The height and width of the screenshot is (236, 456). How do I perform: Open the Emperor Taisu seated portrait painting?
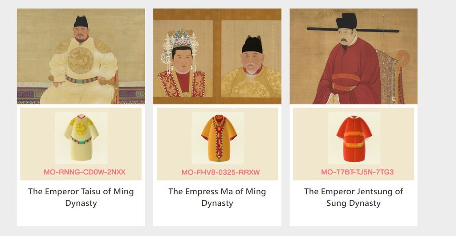tap(81, 56)
